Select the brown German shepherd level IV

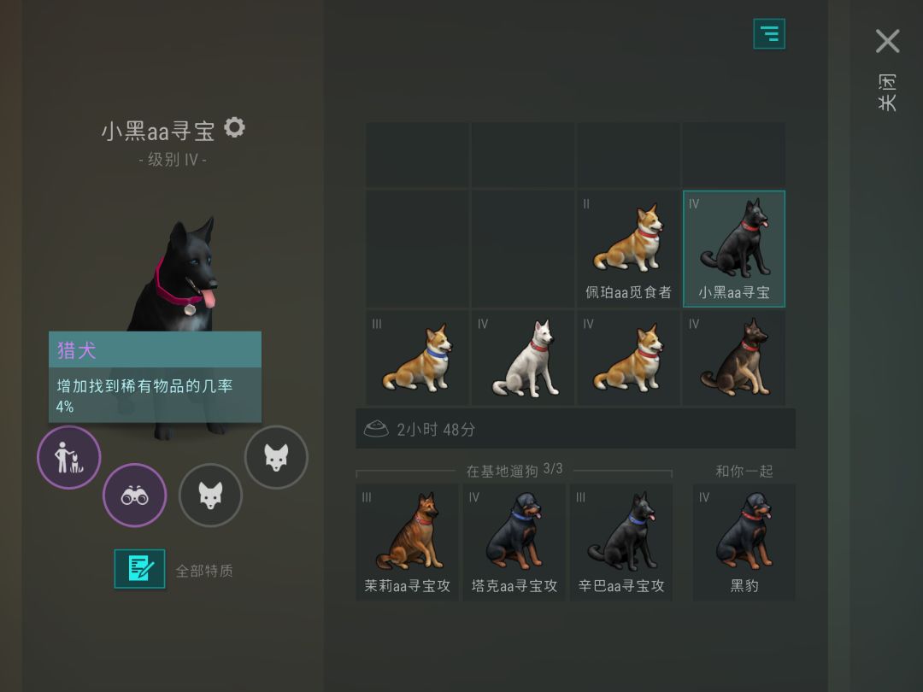tap(733, 358)
